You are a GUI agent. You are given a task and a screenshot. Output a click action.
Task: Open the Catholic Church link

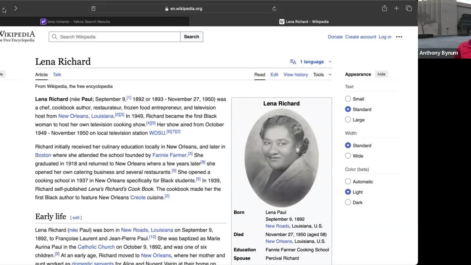(x=96, y=247)
